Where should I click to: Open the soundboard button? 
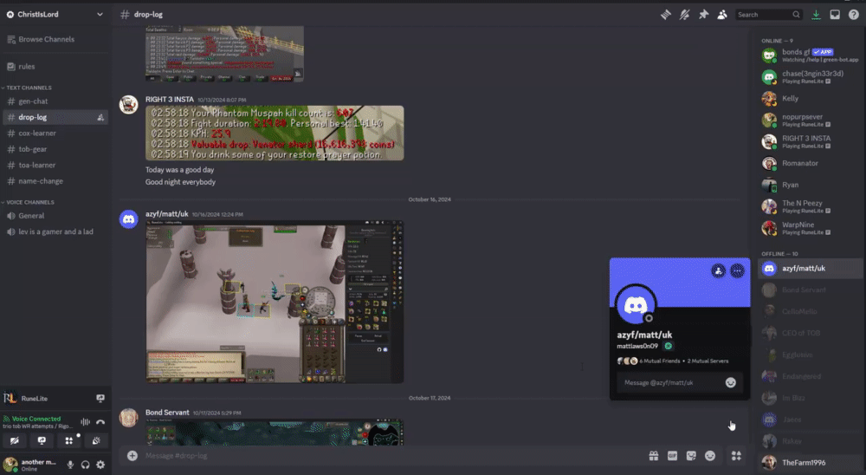click(x=96, y=440)
